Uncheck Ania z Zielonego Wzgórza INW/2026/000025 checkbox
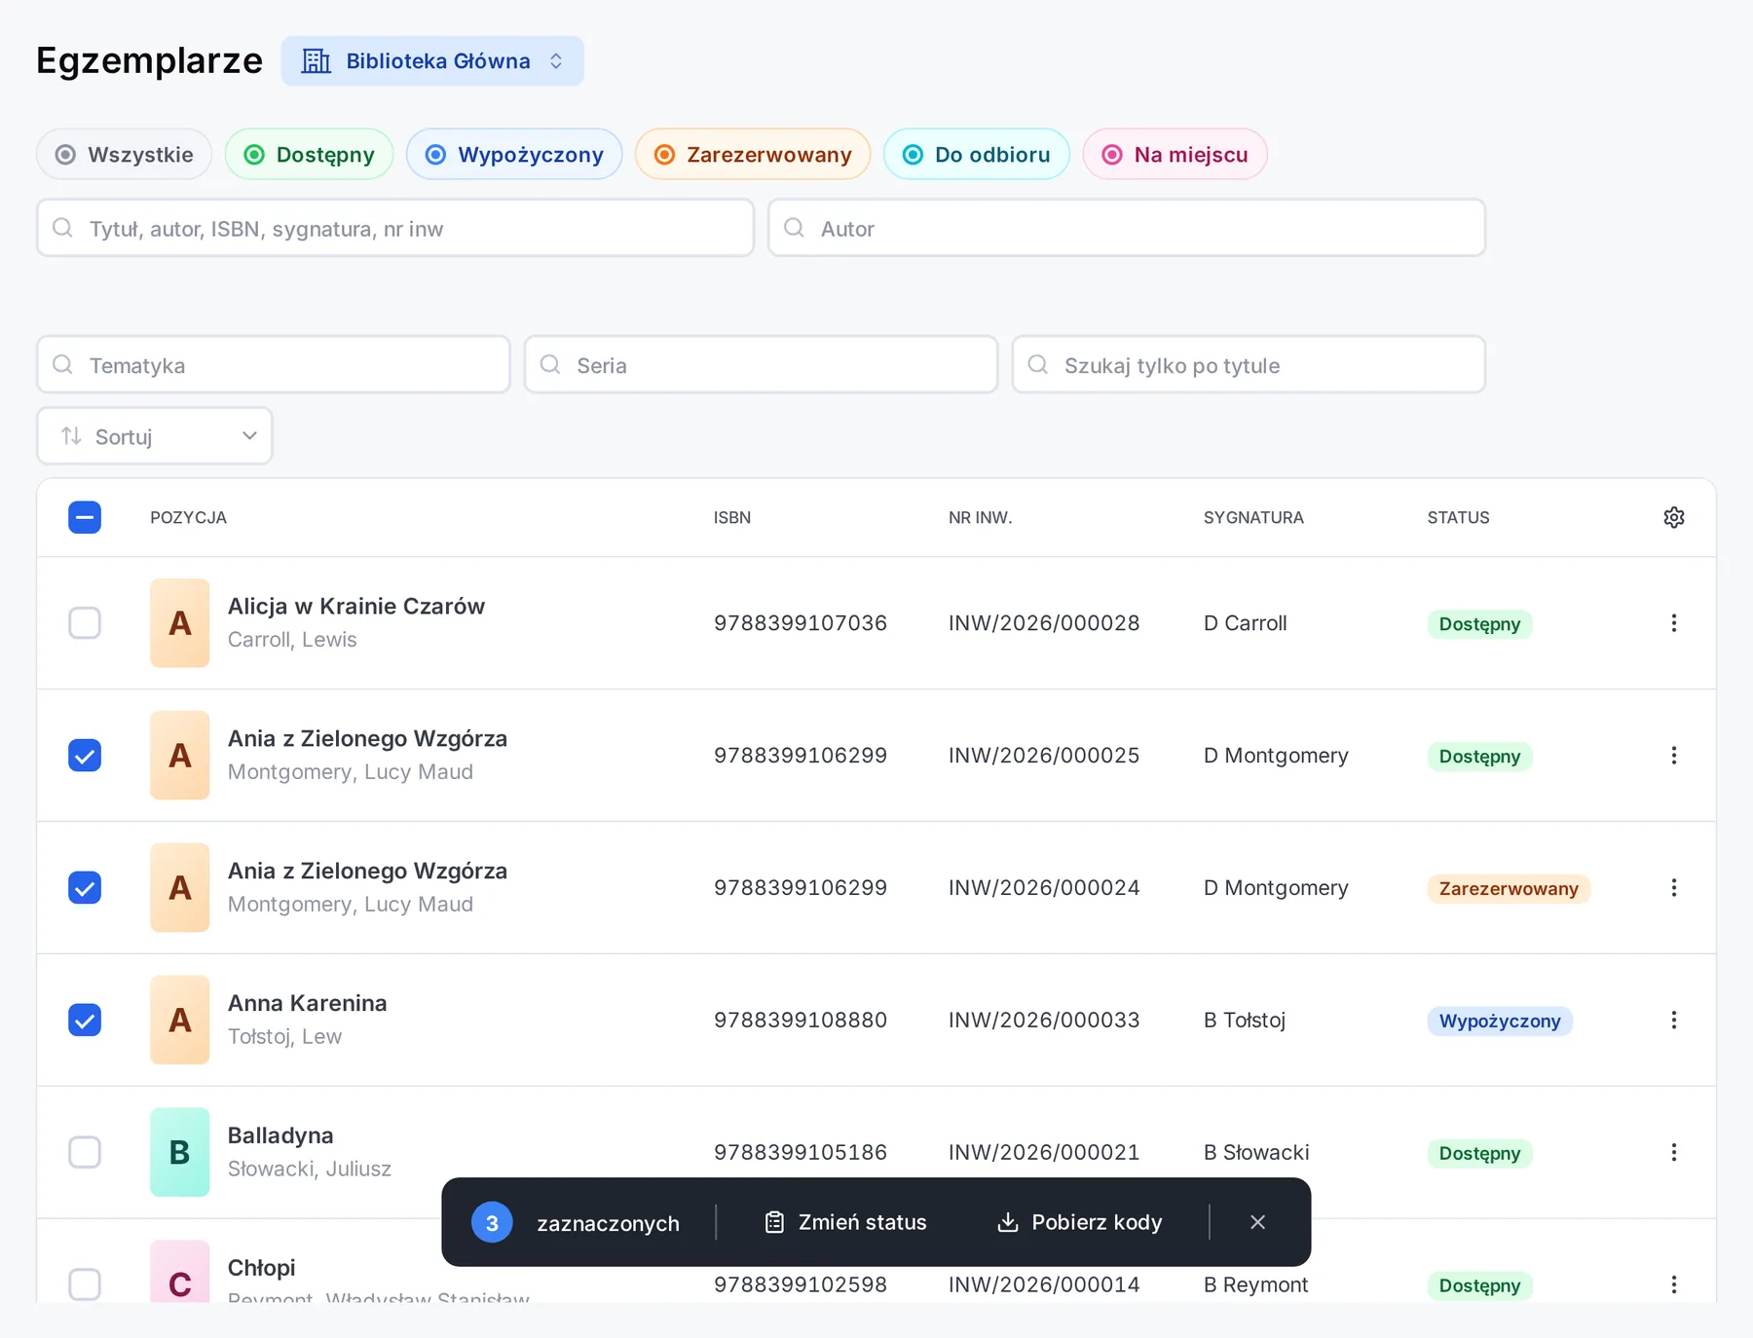Viewport: 1753px width, 1338px height. click(x=85, y=756)
